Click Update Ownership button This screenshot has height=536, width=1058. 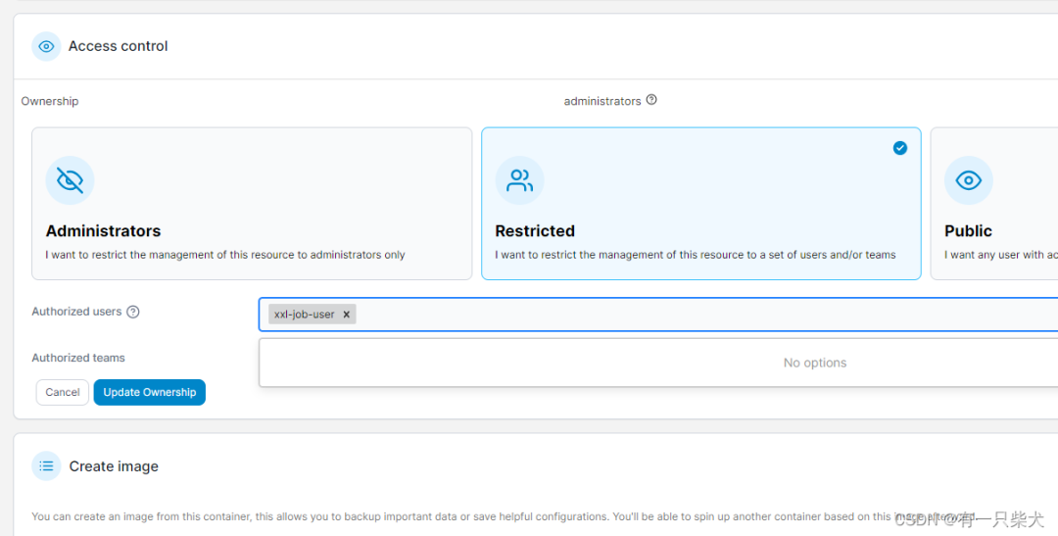[x=150, y=392]
